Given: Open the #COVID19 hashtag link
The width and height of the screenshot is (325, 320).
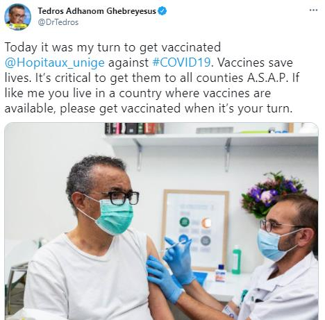Looking at the screenshot, I should (182, 62).
